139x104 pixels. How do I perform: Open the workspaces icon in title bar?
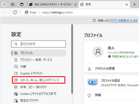(x=13, y=4)
